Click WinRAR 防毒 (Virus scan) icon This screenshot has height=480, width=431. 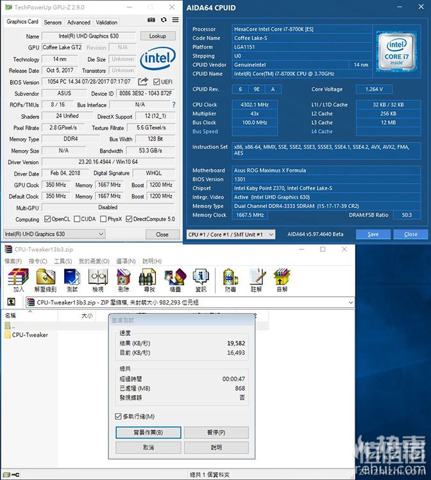230,280
